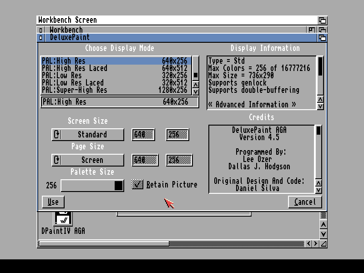Click the "Type = Std" line
The width and height of the screenshot is (364, 273).
227,61
